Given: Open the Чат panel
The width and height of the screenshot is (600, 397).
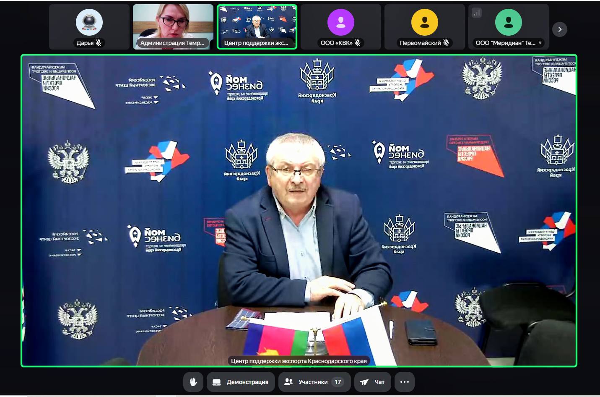Looking at the screenshot, I should 373,382.
